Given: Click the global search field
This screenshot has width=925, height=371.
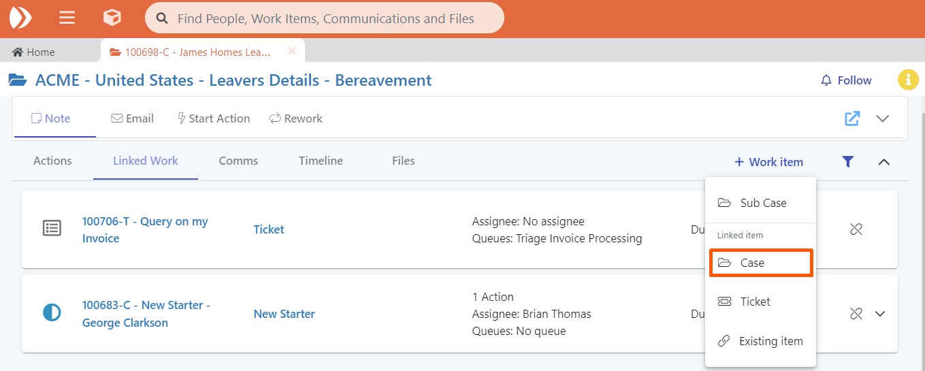Looking at the screenshot, I should [325, 18].
